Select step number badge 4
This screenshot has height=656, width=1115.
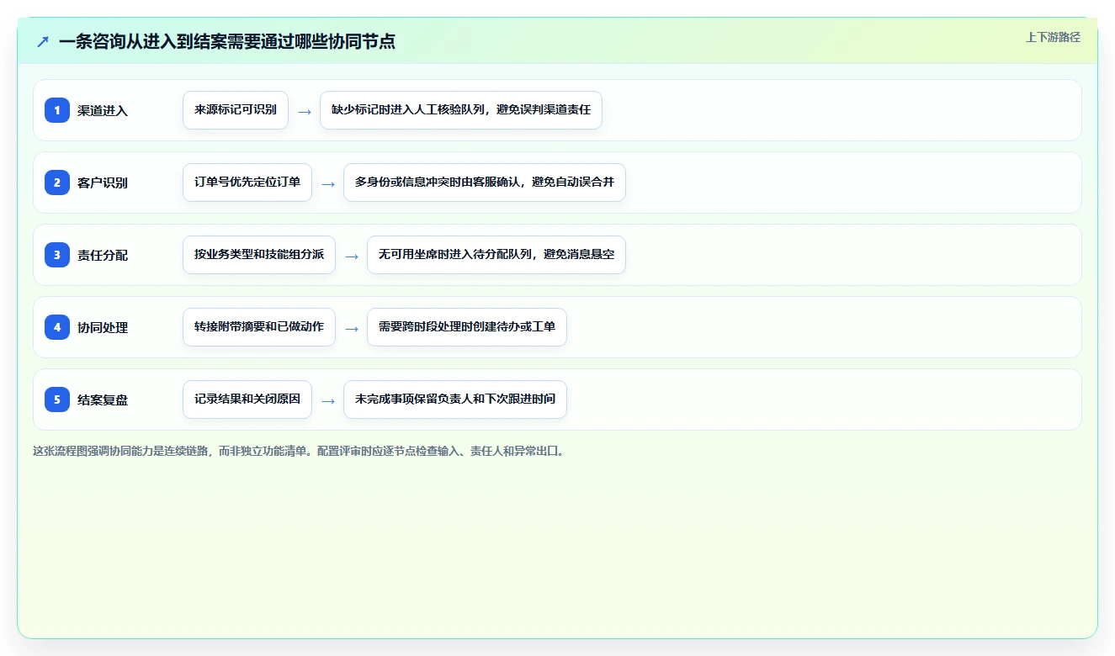[x=57, y=327]
